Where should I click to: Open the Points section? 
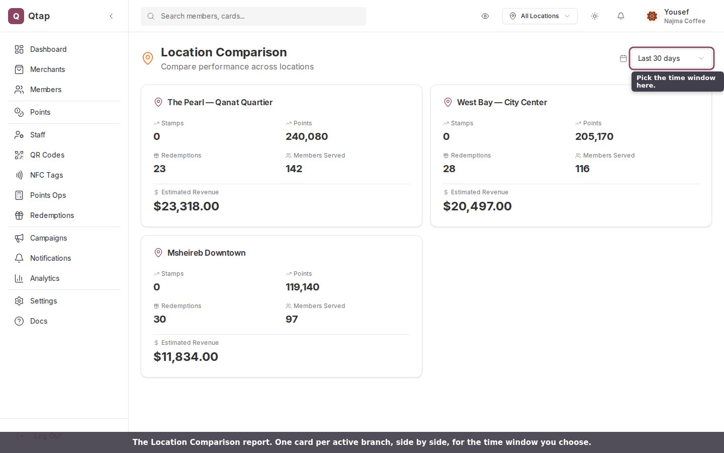click(64, 112)
